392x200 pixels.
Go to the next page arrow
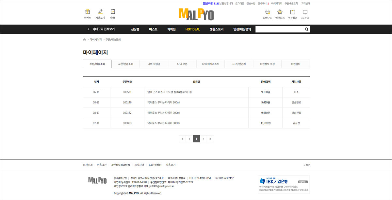click(204, 139)
